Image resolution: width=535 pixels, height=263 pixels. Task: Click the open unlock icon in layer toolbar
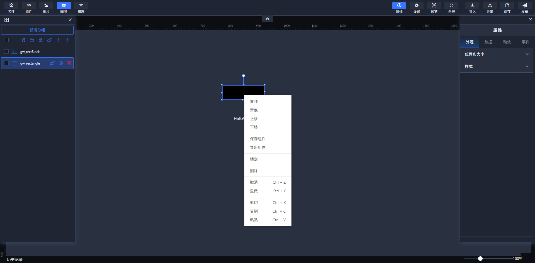(x=50, y=40)
